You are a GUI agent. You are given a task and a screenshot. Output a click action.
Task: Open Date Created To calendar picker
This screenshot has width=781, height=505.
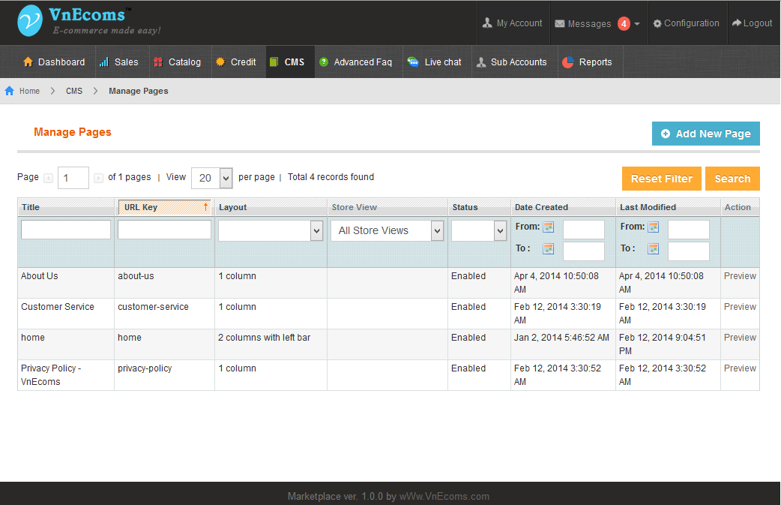549,248
